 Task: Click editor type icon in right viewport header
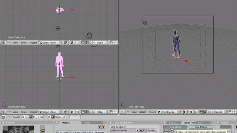[123, 112]
